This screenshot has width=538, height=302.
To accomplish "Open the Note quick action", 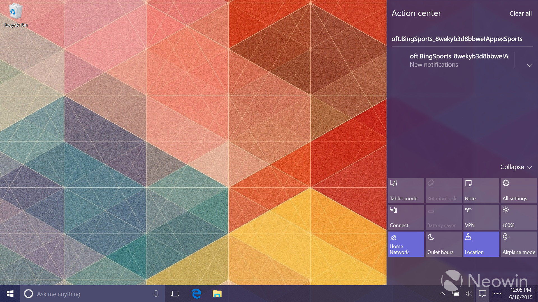I will coord(481,190).
